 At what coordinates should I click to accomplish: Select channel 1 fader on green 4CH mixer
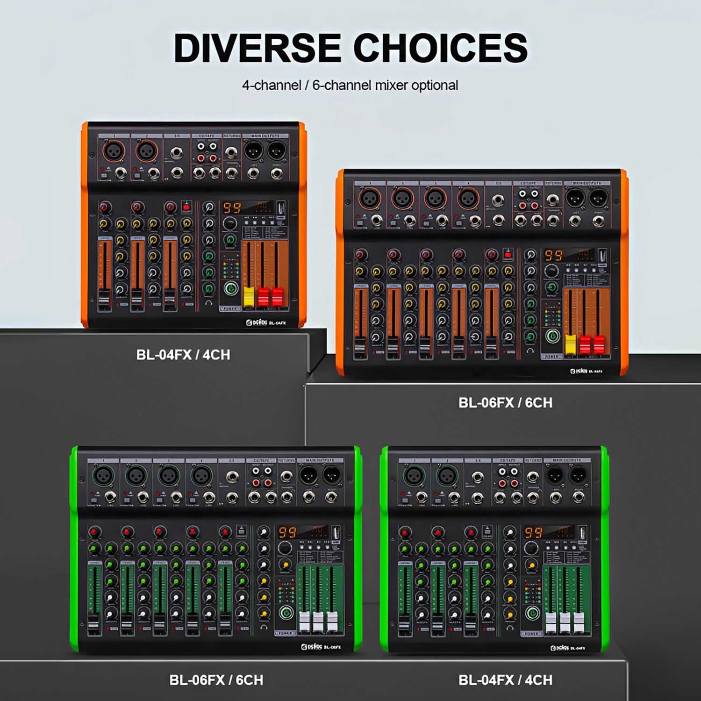pyautogui.click(x=404, y=625)
